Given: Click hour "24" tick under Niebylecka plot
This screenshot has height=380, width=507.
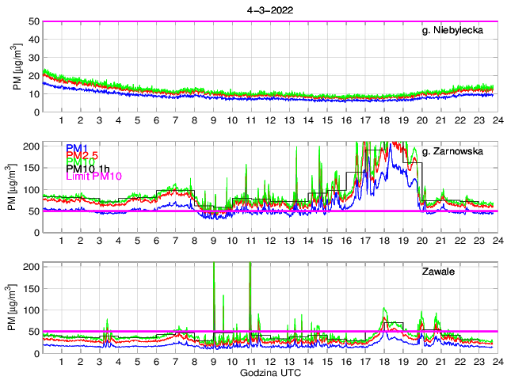Looking at the screenshot, I should point(498,120).
